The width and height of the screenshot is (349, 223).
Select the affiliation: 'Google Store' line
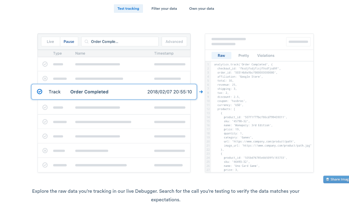240,77
